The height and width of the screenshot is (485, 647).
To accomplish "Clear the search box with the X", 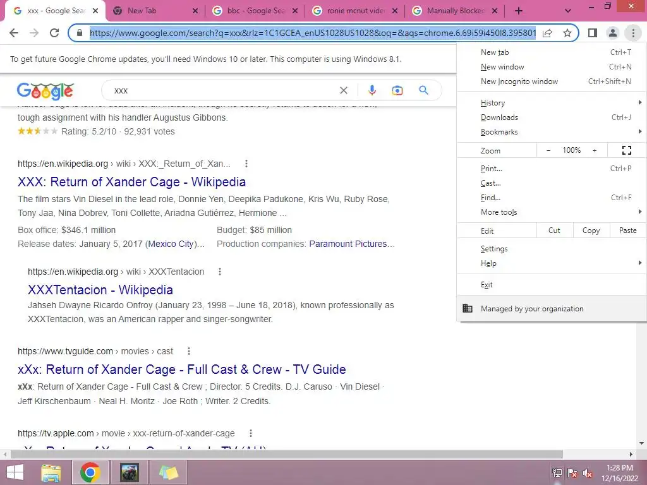I will coord(343,90).
